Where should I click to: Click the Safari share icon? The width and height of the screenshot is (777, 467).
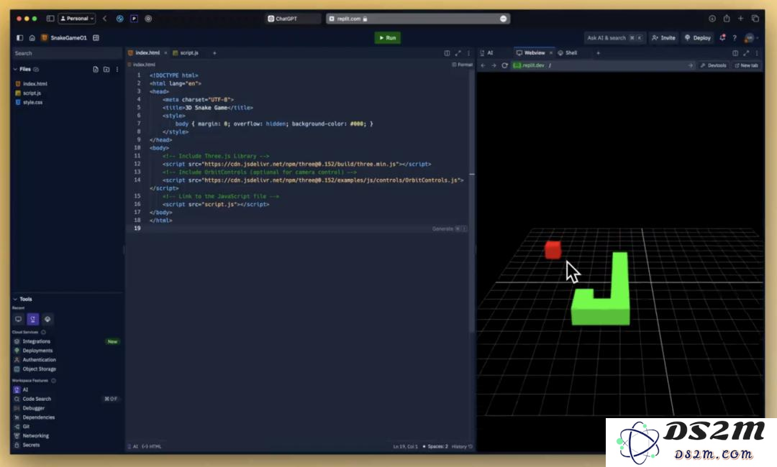point(727,18)
